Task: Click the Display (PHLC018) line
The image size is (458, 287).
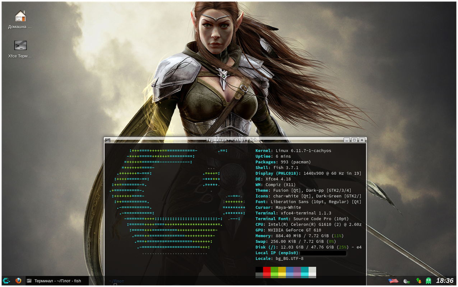Action: click(x=308, y=173)
